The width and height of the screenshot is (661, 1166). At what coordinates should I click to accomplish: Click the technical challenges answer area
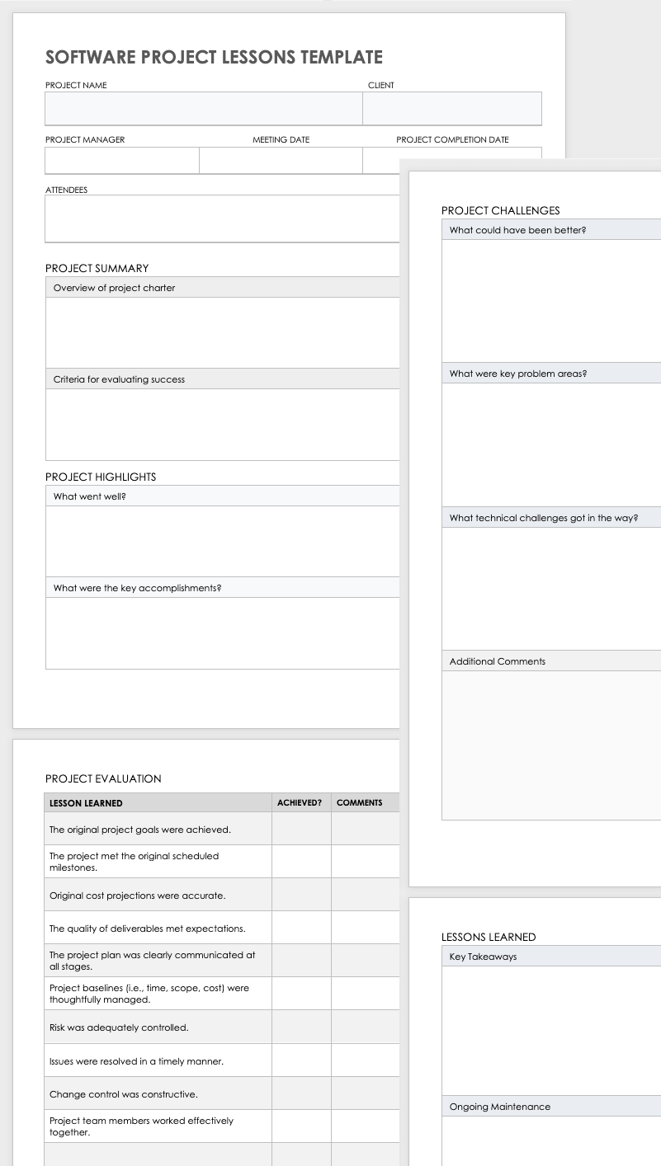550,588
